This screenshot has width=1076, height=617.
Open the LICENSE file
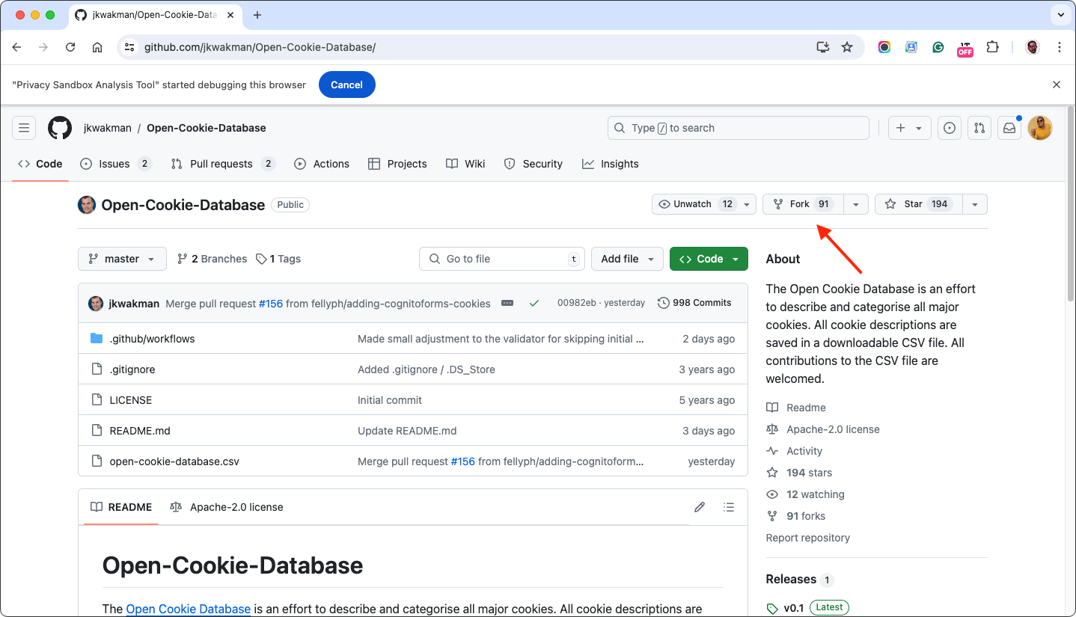point(131,400)
